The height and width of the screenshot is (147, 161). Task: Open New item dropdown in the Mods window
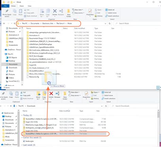tap(78, 10)
